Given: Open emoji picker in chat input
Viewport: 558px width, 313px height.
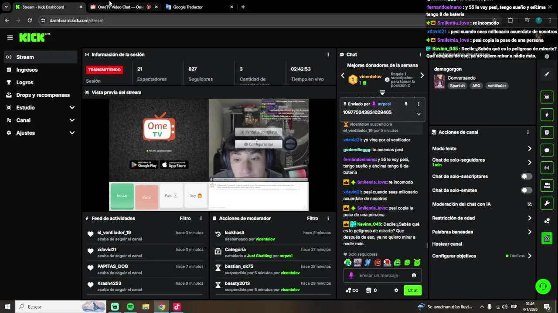Looking at the screenshot, I should click(414, 275).
